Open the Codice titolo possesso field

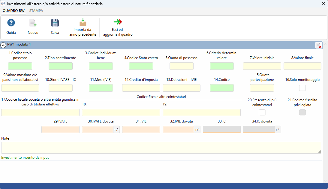pyautogui.click(x=20, y=66)
